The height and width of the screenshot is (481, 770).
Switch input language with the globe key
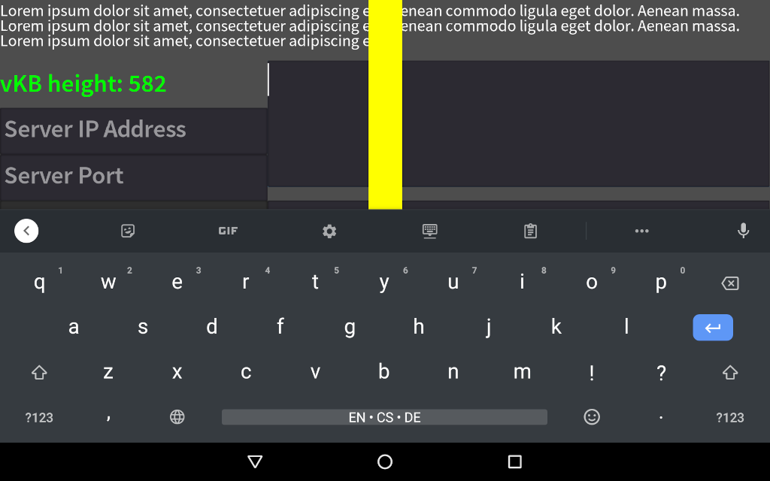tap(177, 417)
